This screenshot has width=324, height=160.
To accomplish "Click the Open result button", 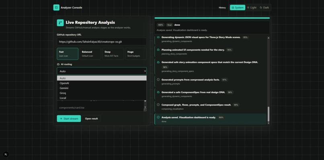I will click(91, 119).
